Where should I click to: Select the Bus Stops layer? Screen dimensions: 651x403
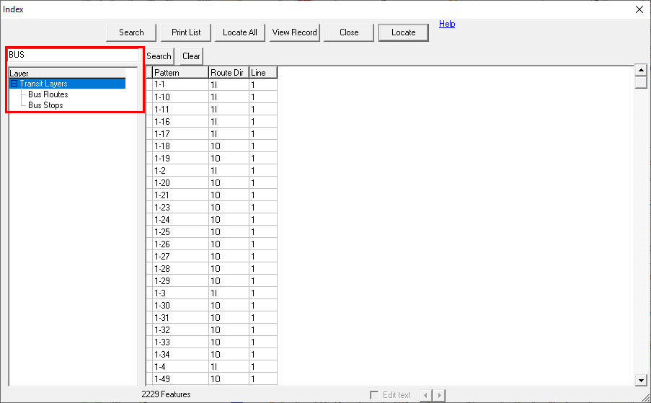pyautogui.click(x=45, y=105)
